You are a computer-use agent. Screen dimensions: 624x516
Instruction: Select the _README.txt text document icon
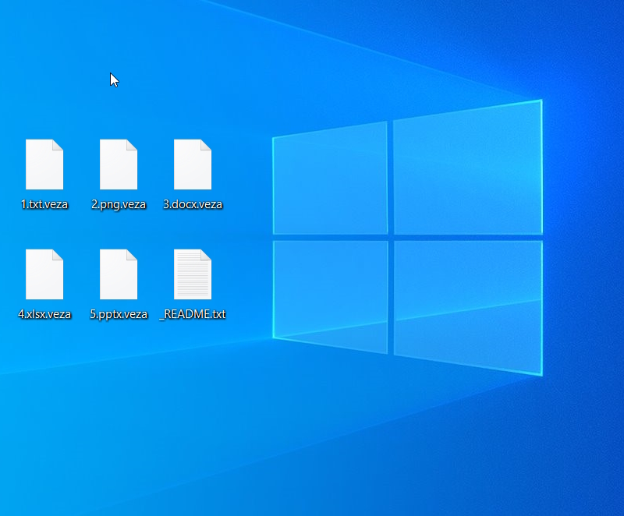[x=193, y=274]
